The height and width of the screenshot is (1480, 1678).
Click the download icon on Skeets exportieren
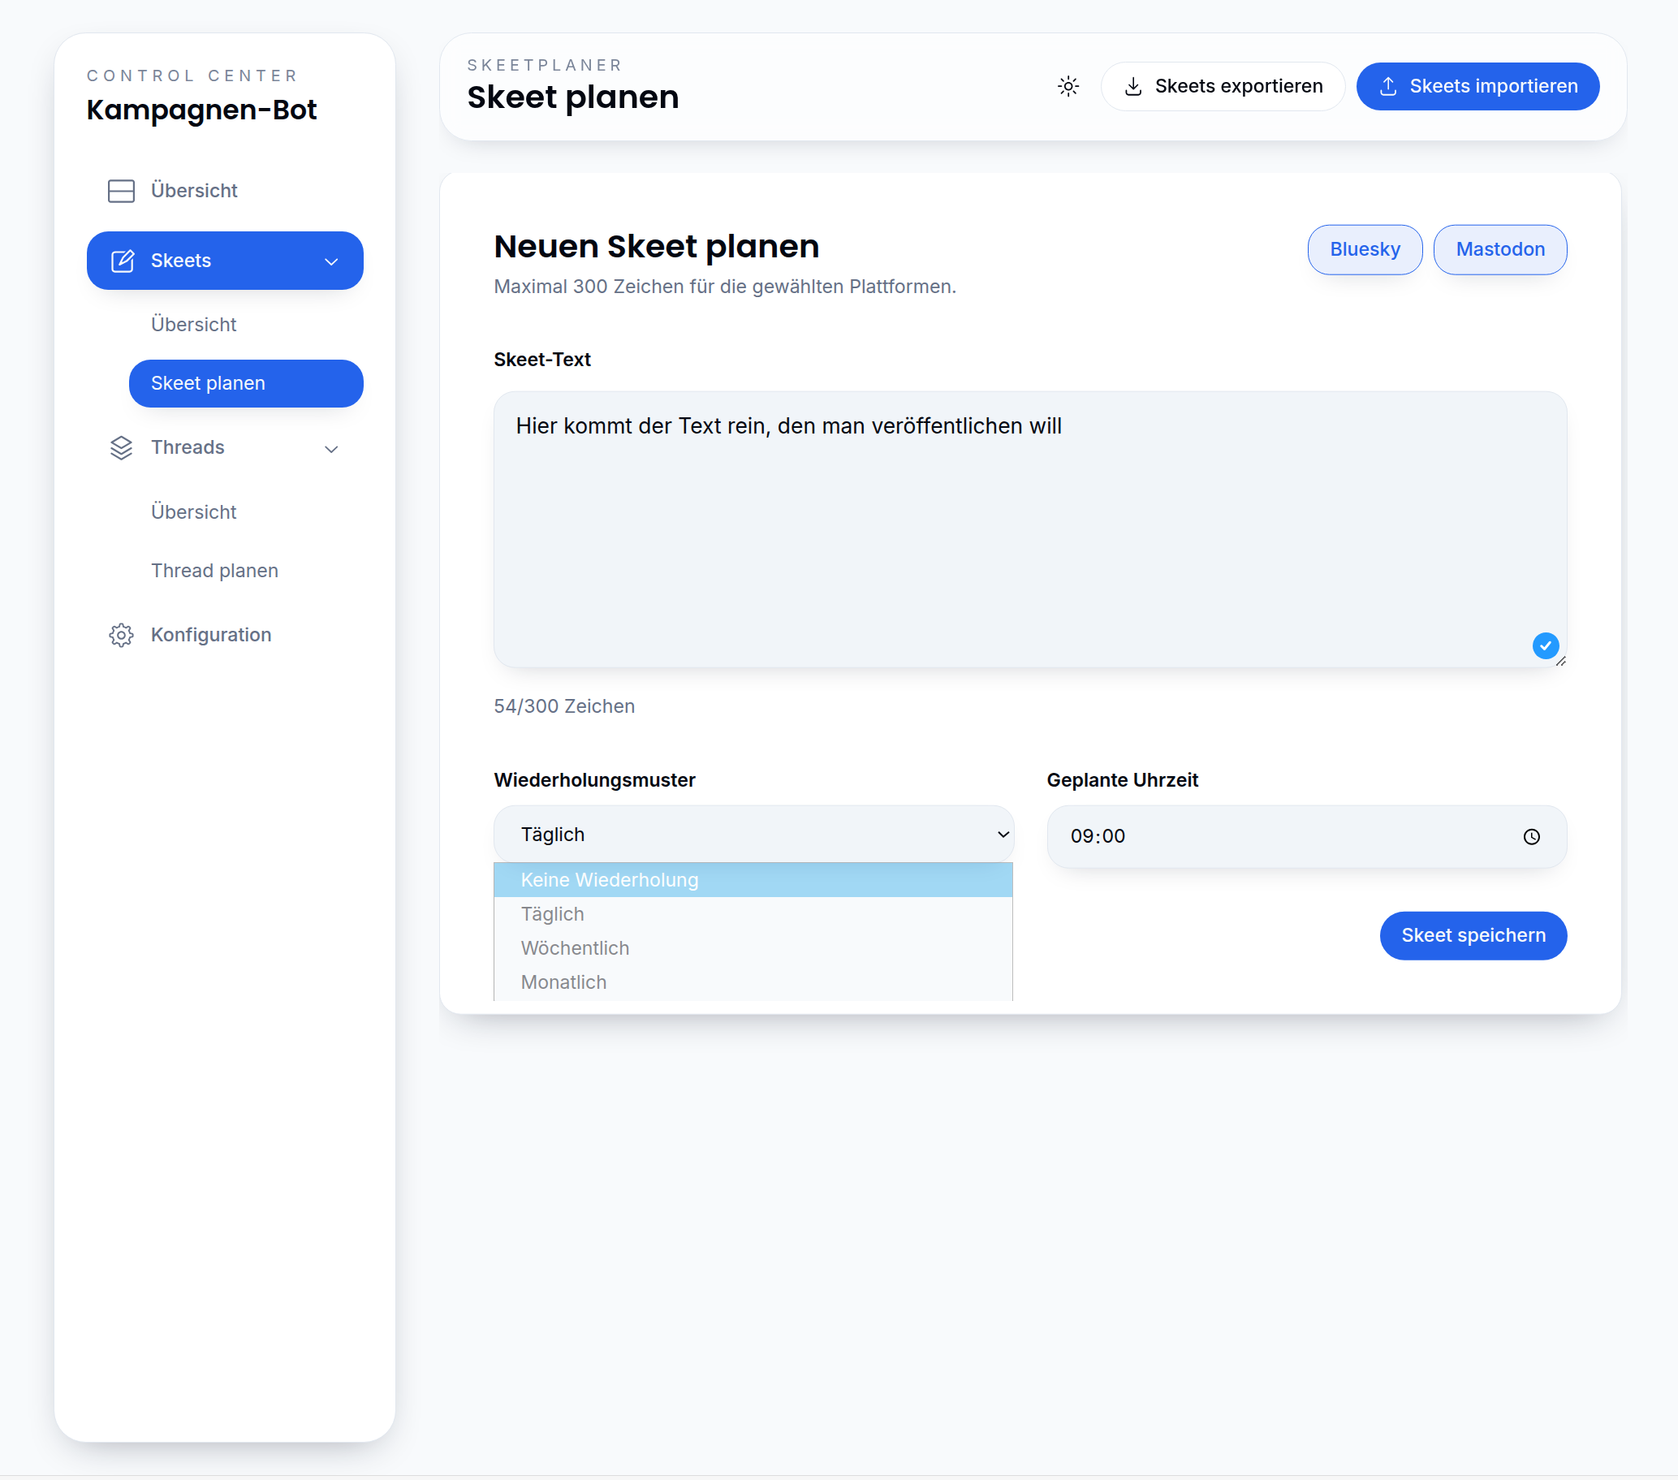(1133, 86)
